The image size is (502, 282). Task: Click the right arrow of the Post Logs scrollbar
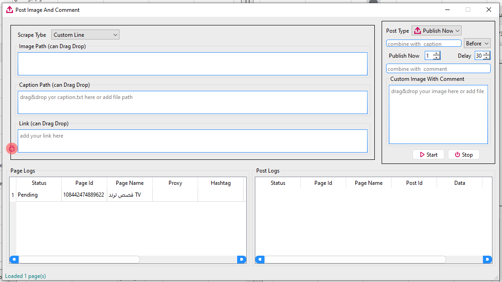pos(487,259)
